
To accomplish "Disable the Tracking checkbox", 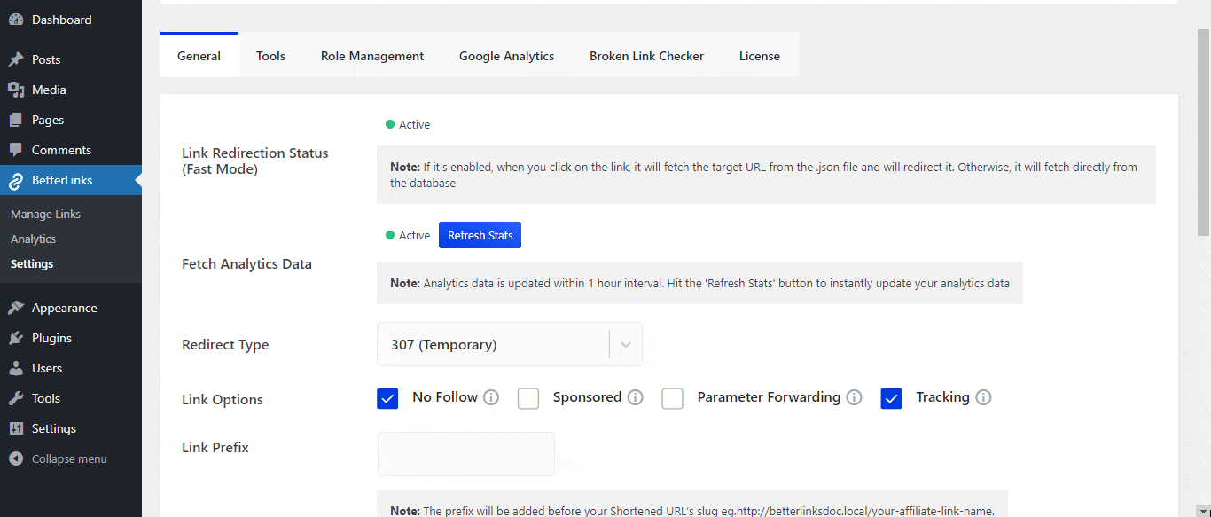I will pyautogui.click(x=891, y=398).
